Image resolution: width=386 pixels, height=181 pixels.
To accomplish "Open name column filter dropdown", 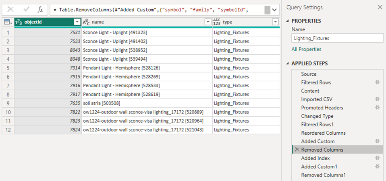I will coord(208,22).
